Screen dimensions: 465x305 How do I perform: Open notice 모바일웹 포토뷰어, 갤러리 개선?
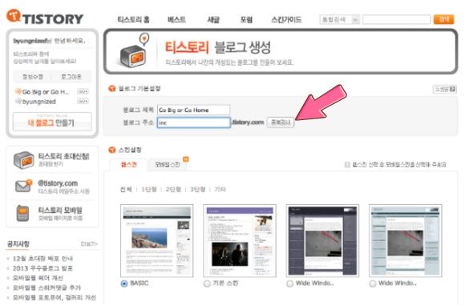[x=55, y=298]
